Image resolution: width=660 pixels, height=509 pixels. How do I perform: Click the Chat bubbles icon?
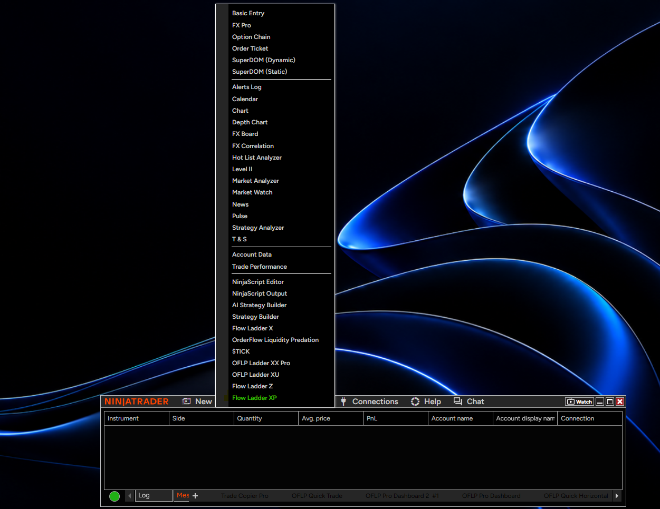(x=458, y=402)
